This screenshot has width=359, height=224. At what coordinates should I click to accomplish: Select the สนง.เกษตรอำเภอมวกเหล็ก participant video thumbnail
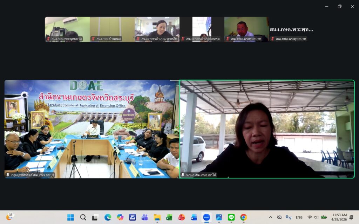[x=157, y=29]
